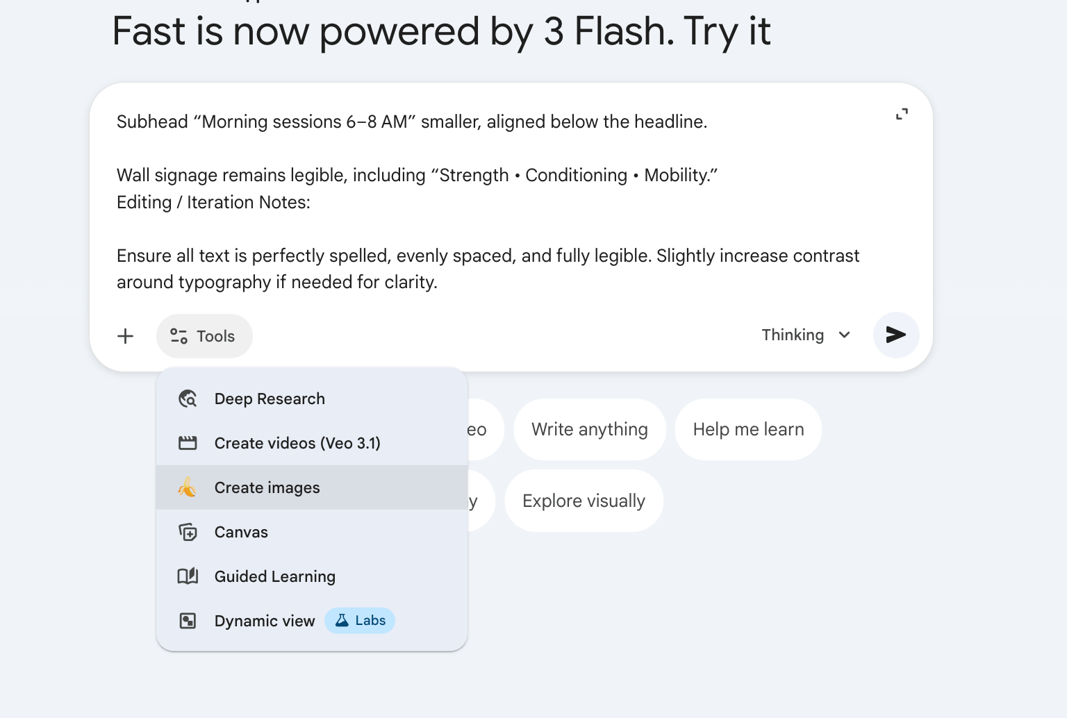Select 'Dynamic view' in the Tools menu
This screenshot has width=1067, height=718.
coord(264,621)
